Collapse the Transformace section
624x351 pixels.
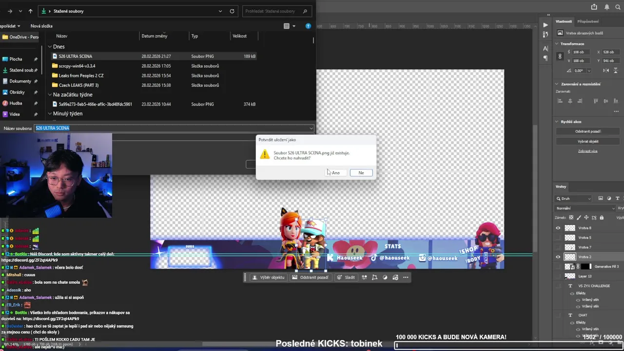pyautogui.click(x=557, y=43)
